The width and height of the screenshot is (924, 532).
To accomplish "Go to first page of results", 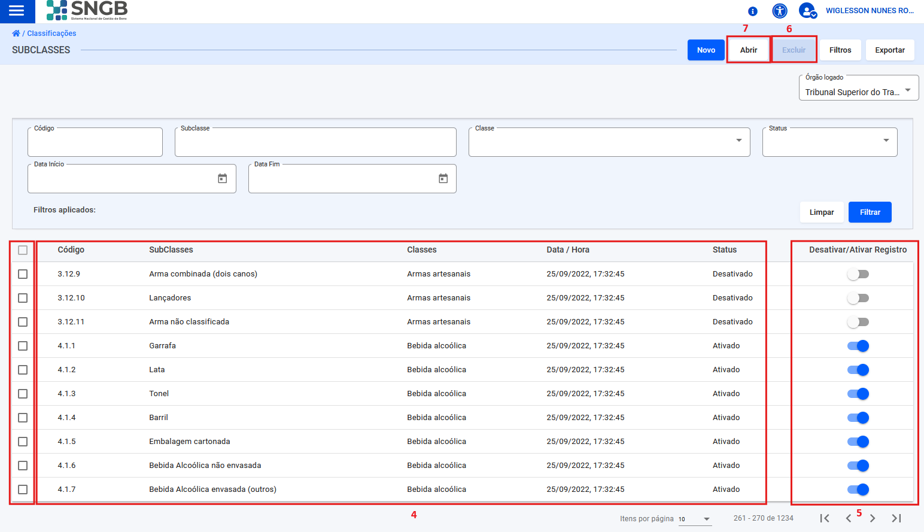I will coord(825,518).
